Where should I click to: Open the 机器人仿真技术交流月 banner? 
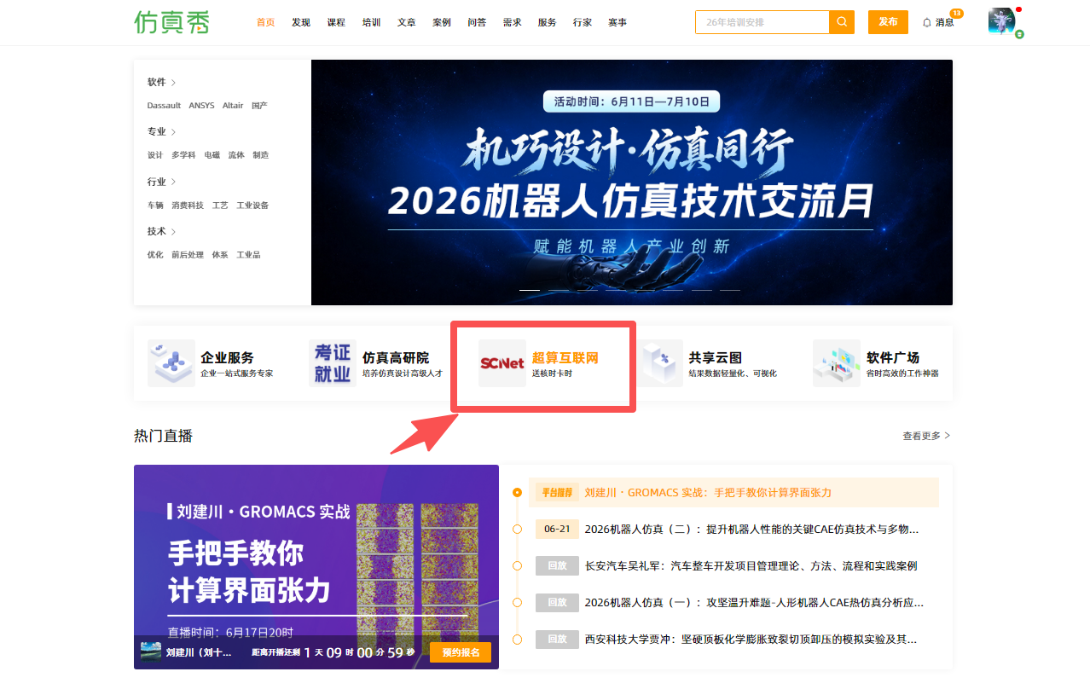tap(632, 182)
